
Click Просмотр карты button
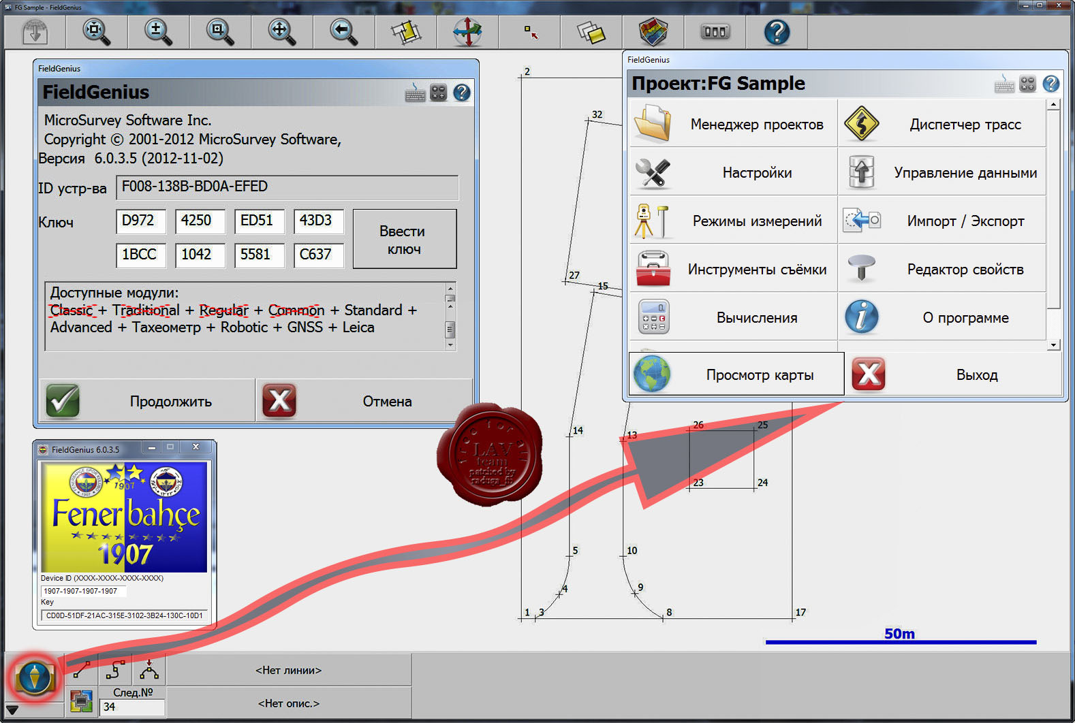(x=736, y=374)
